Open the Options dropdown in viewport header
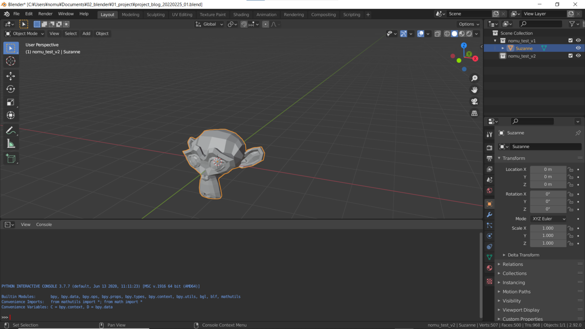This screenshot has width=585, height=329. coord(469,24)
